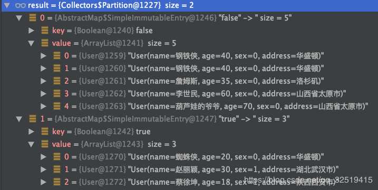This screenshot has width=378, height=190.
Task: Select 詹姆斯 age=35 洛杉矶 value text
Action: pyautogui.click(x=226, y=81)
